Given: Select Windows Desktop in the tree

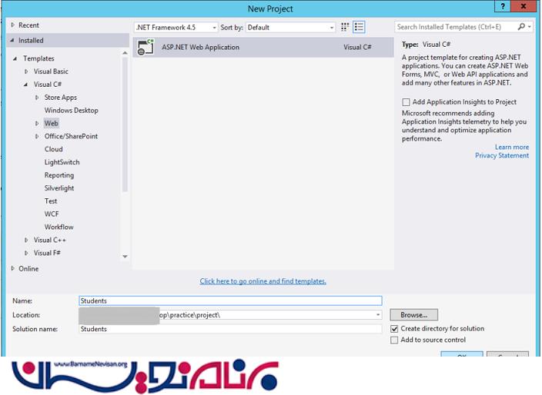Looking at the screenshot, I should 71,111.
